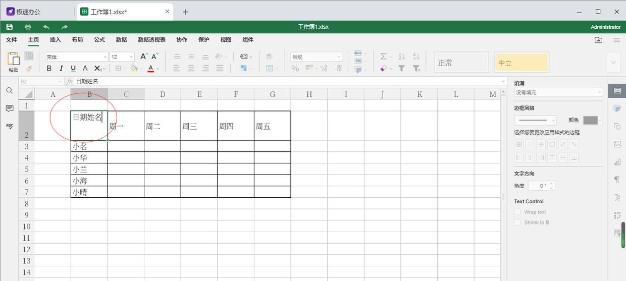Switch to the 数据透视表 tab
The image size is (626, 281).
tap(151, 40)
